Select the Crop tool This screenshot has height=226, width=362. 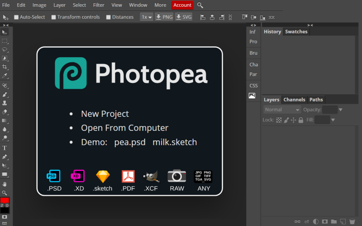pyautogui.click(x=5, y=67)
